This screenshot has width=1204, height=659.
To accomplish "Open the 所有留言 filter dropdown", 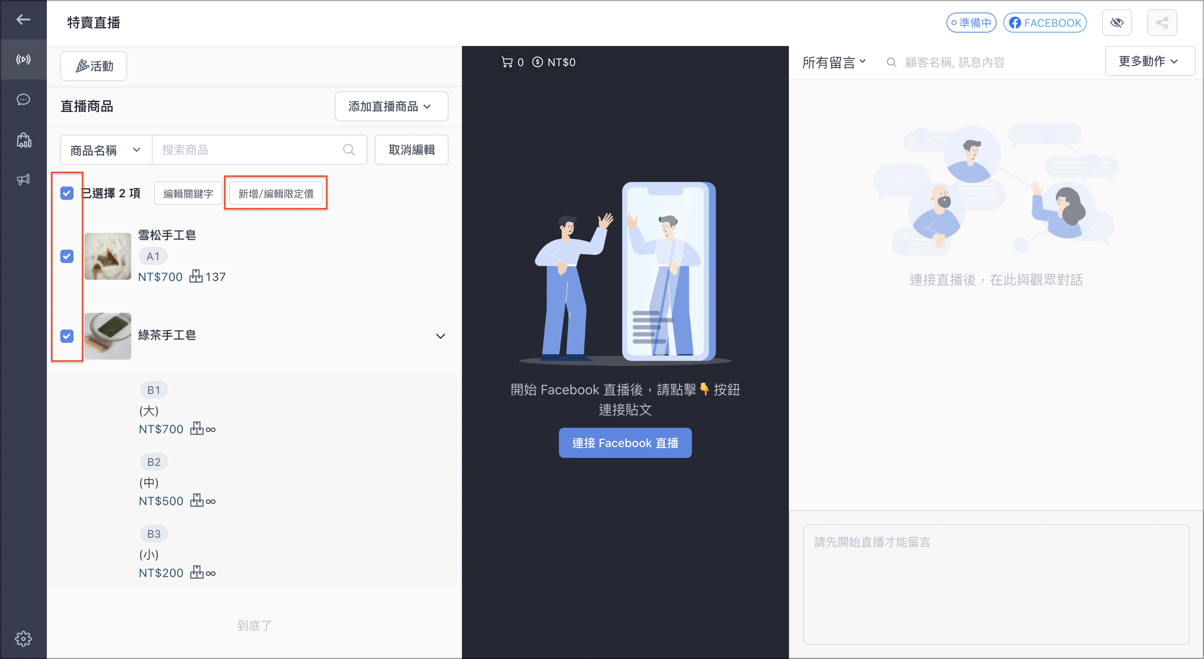I will coord(834,62).
